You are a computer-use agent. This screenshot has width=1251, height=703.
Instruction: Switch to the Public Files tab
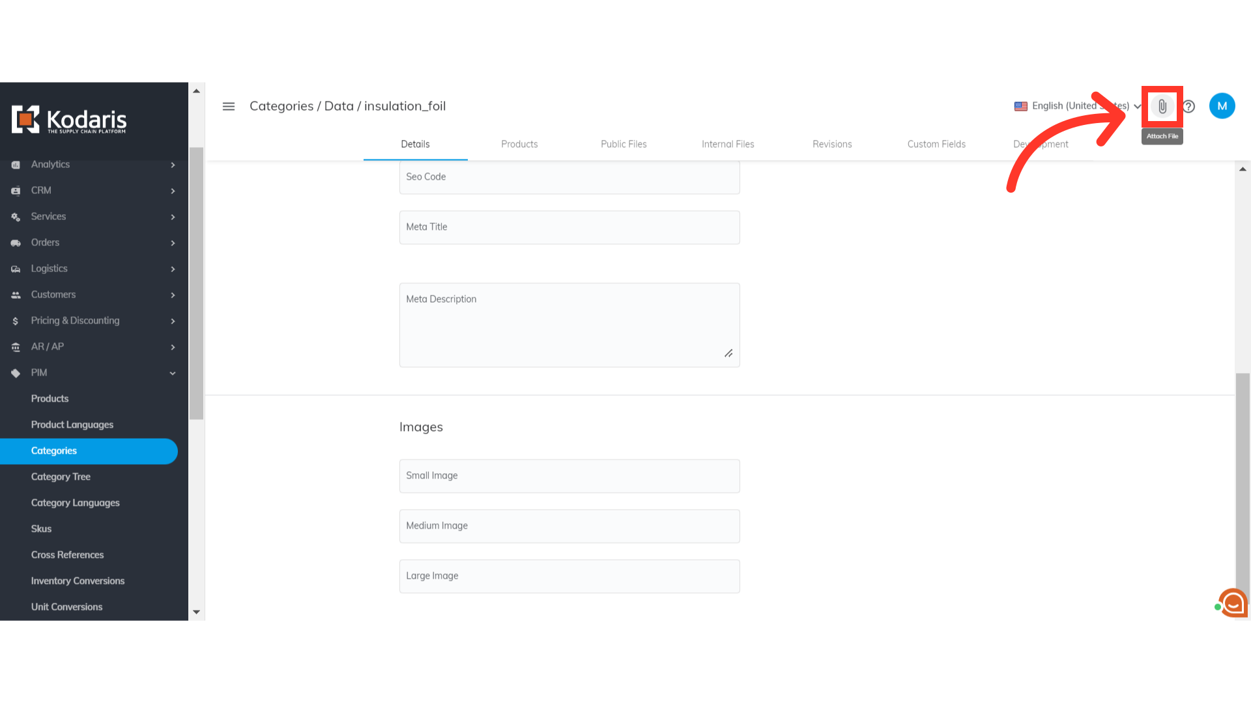coord(624,144)
